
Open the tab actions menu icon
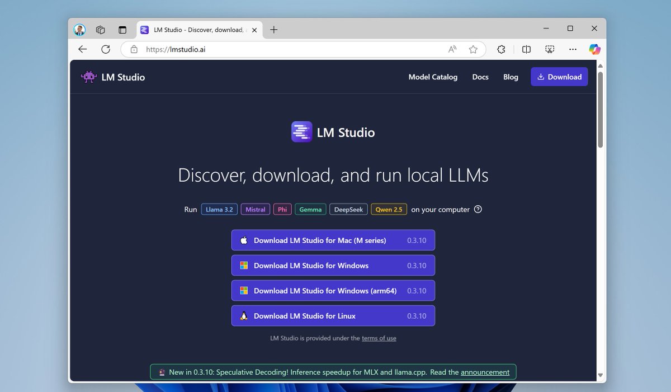pos(122,30)
